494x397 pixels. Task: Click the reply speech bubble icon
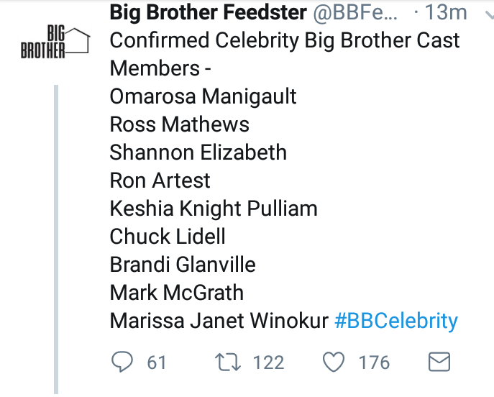click(x=122, y=361)
